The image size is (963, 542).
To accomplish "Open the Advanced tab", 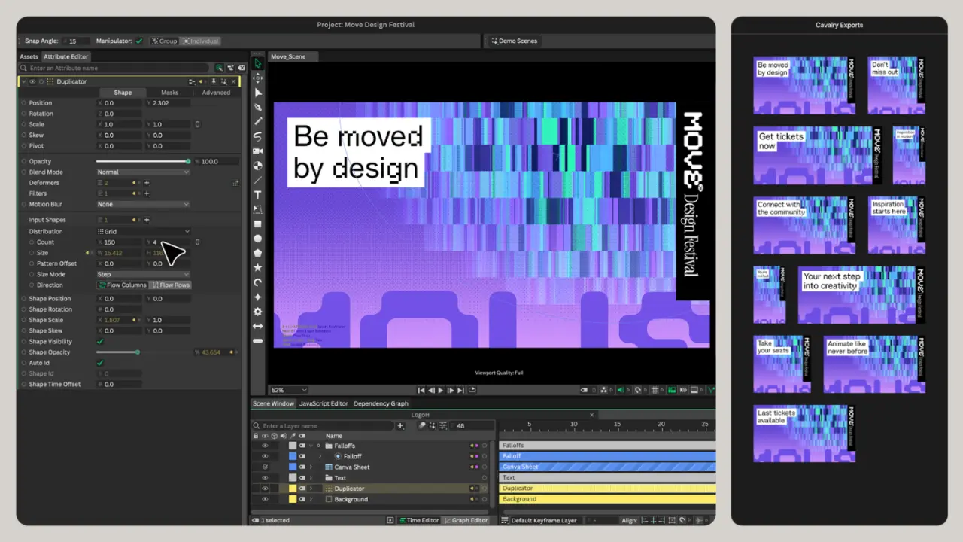I will (216, 93).
